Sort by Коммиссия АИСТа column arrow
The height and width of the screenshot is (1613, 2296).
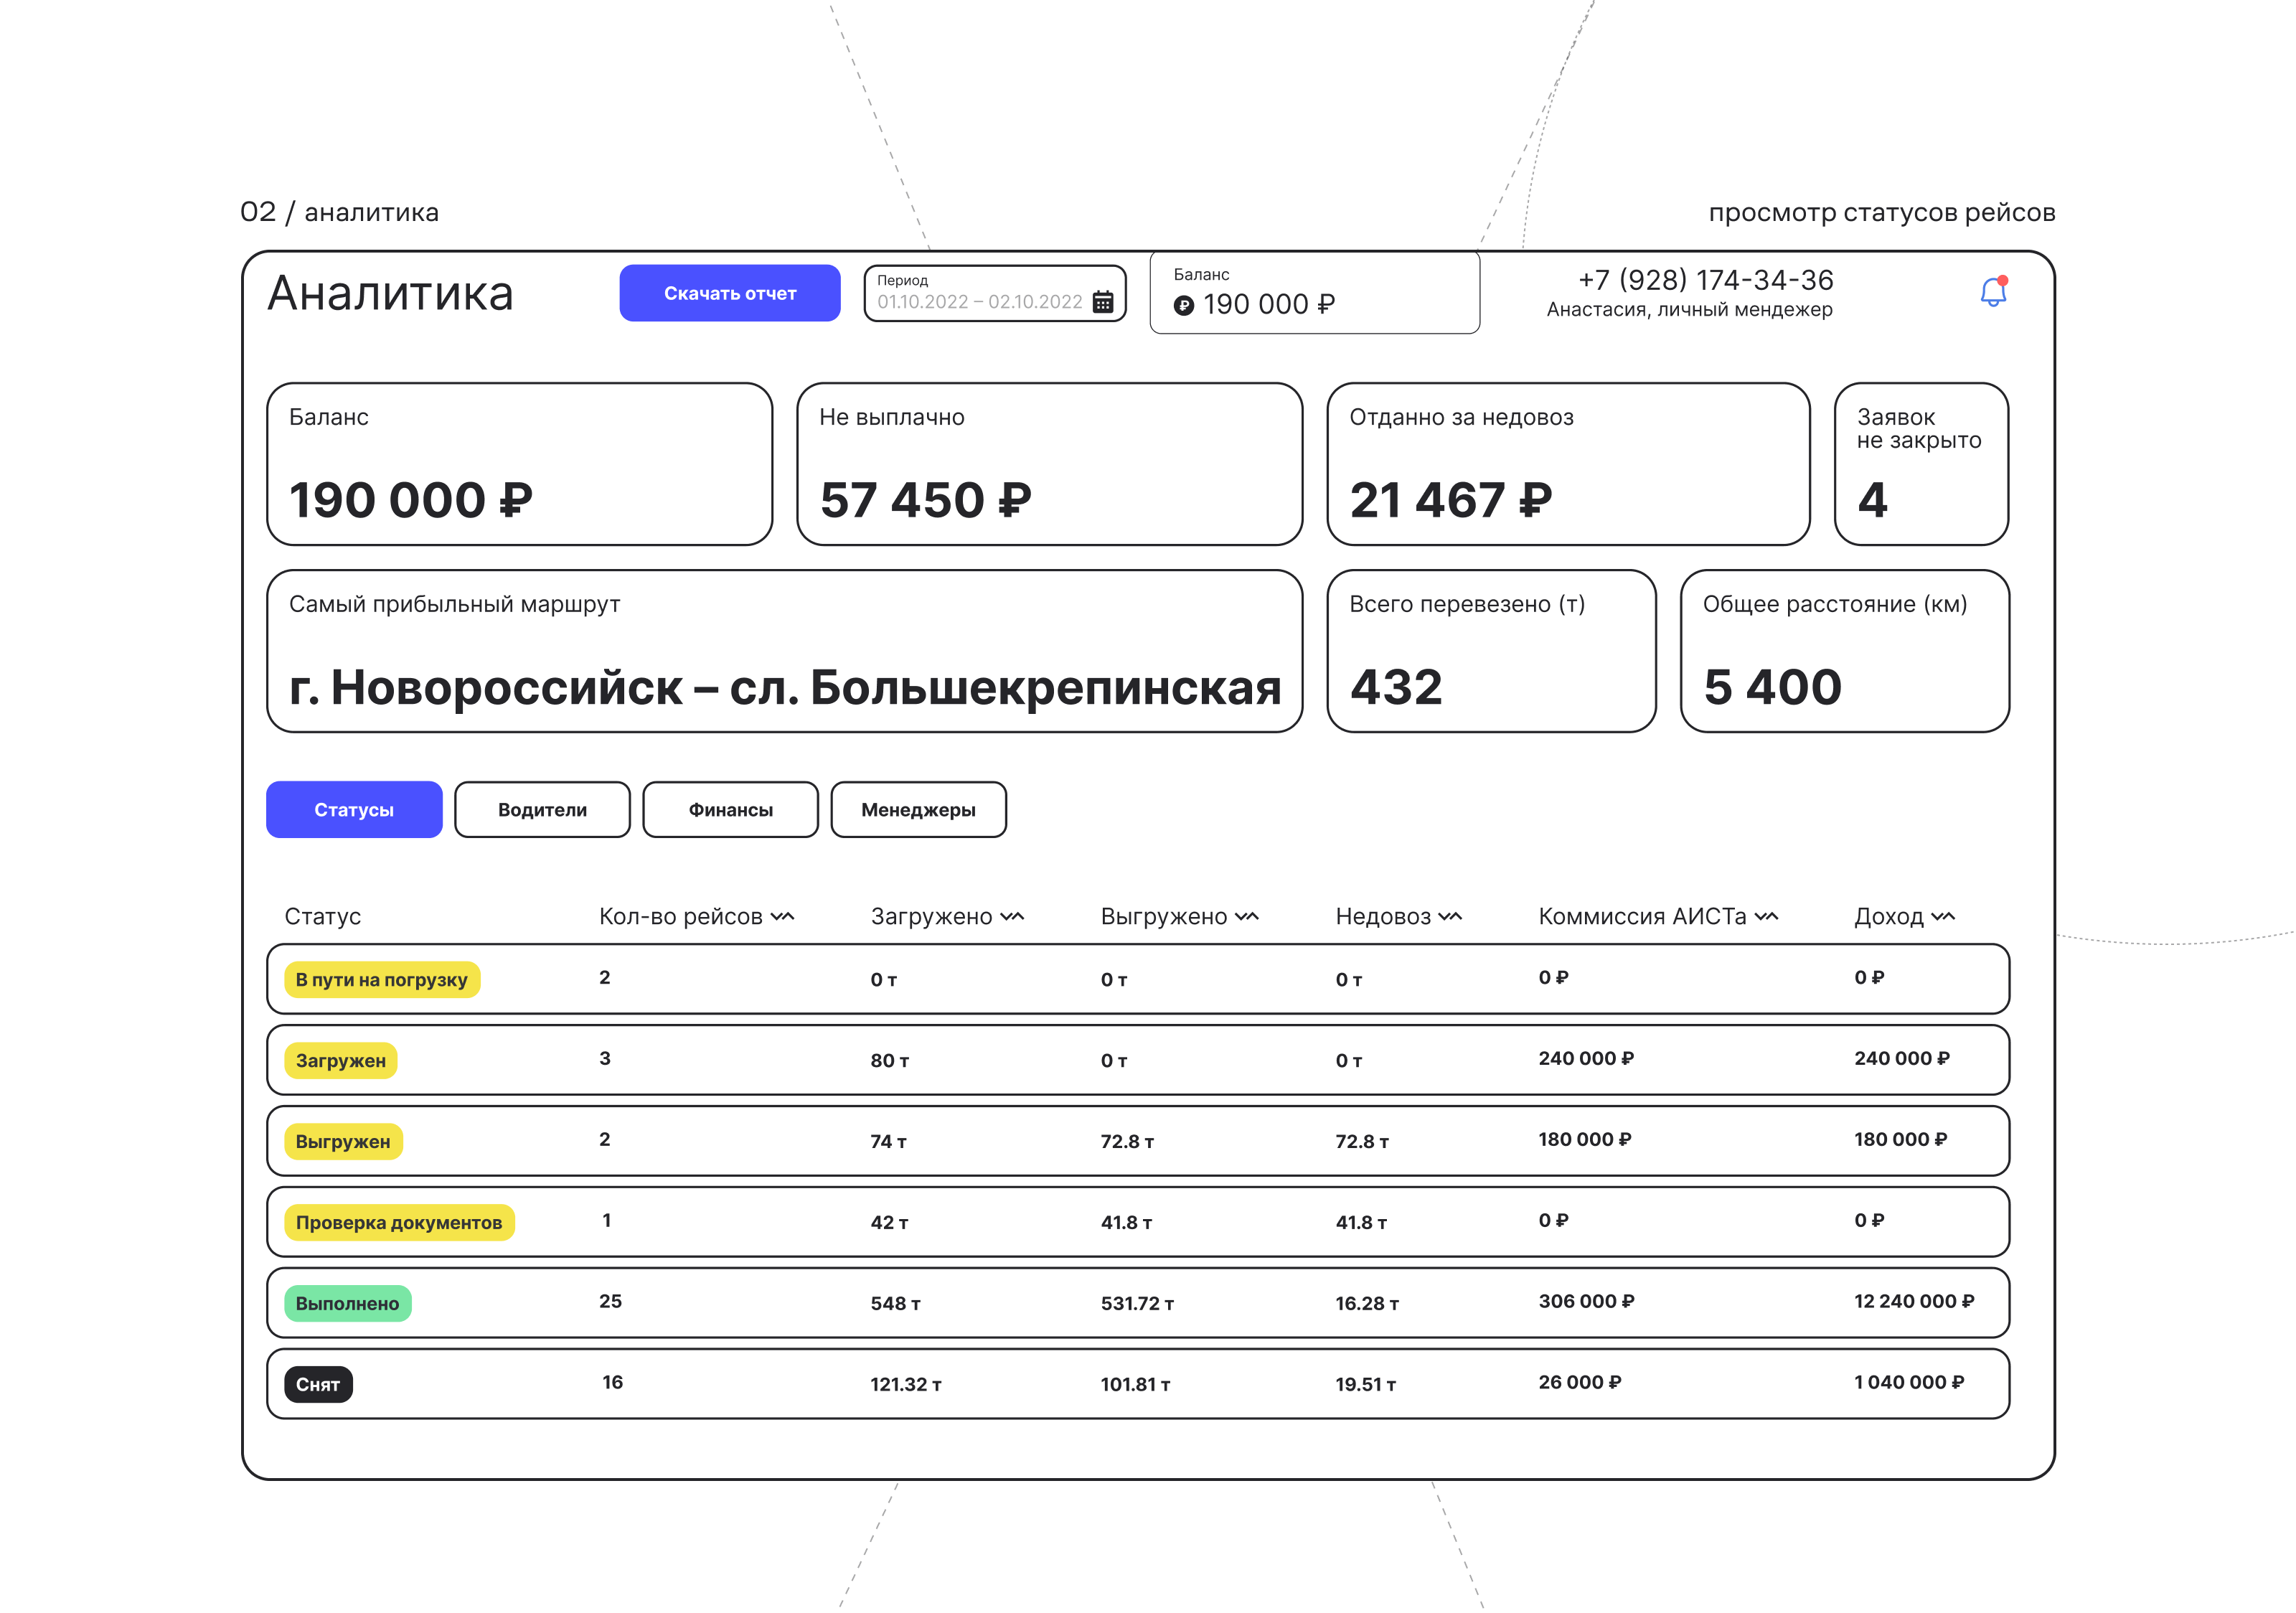[x=1767, y=916]
